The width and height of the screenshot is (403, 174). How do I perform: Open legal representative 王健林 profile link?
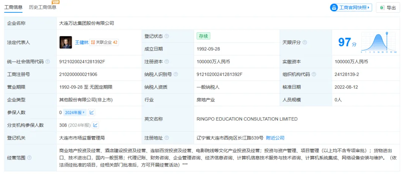[82, 43]
